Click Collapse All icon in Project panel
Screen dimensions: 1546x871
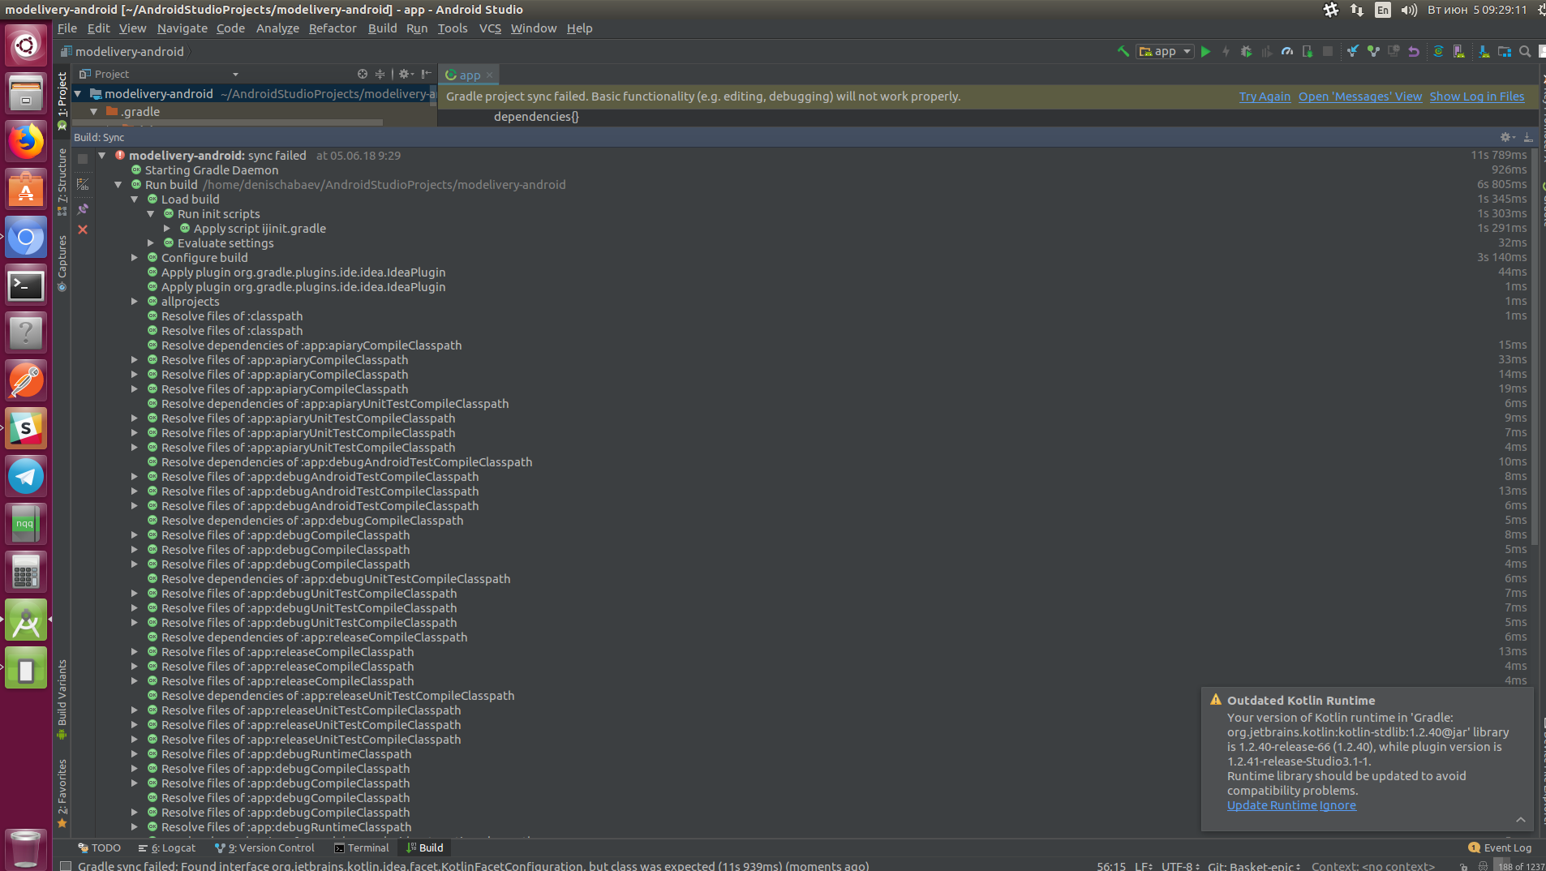(380, 74)
